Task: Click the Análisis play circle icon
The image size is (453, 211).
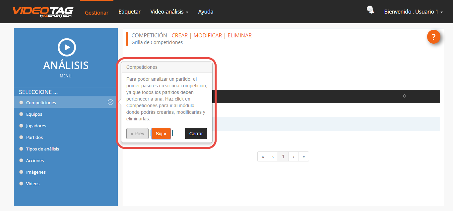Action: click(x=67, y=48)
